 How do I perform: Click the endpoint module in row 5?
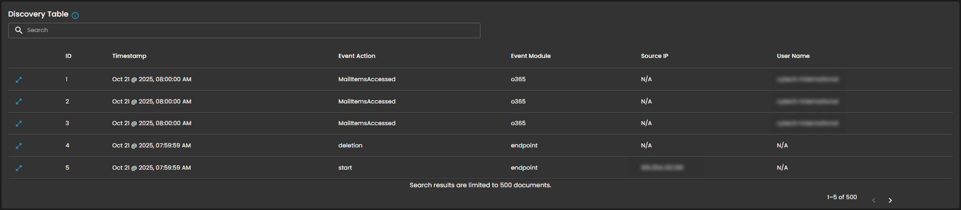524,168
